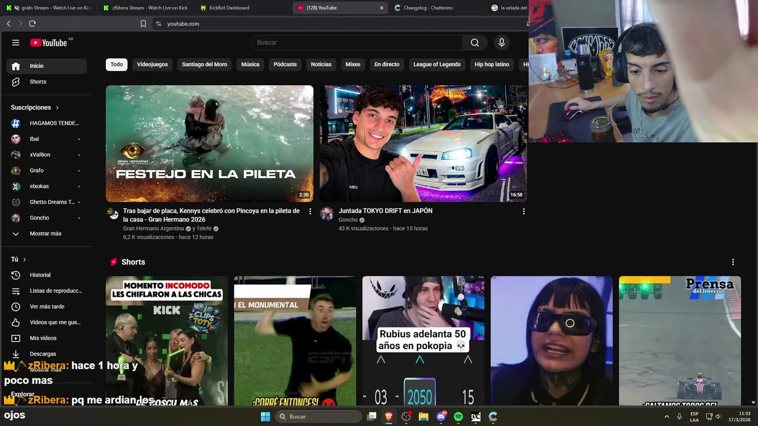
Task: Click the browser reload button
Action: (32, 24)
